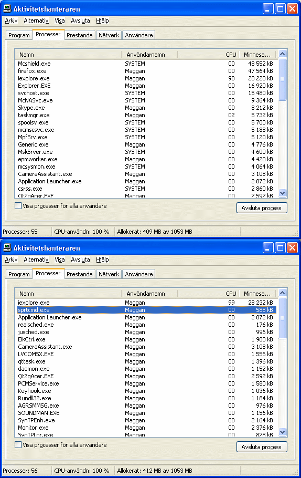
Task: Select Processer tab in upper window
Action: click(x=48, y=35)
